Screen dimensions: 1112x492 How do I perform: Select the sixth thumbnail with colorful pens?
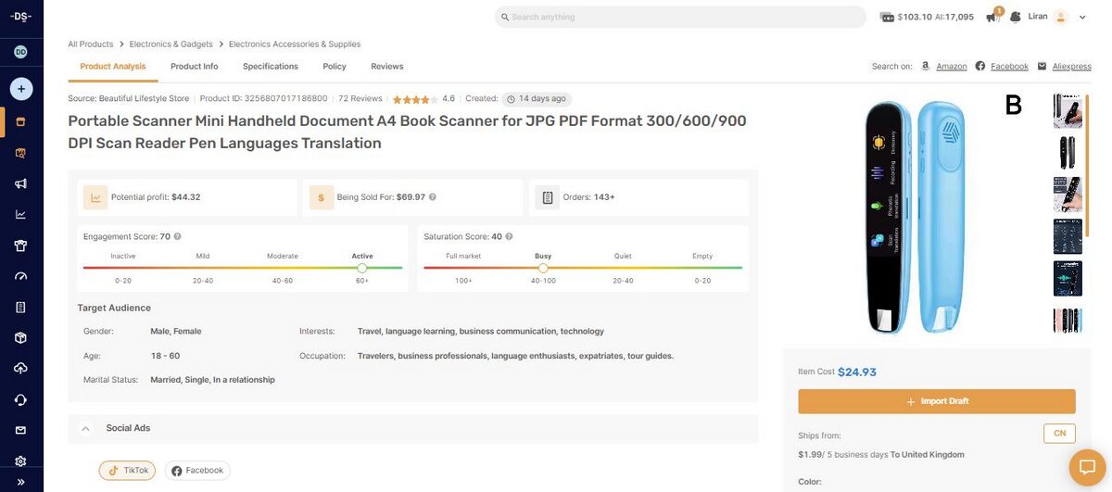tap(1068, 321)
